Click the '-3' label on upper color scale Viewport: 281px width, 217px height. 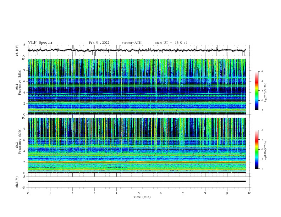pos(262,71)
